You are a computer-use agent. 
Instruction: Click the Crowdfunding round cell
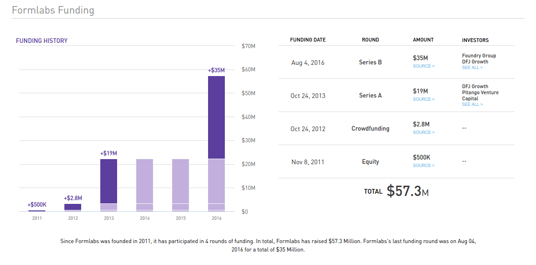370,129
